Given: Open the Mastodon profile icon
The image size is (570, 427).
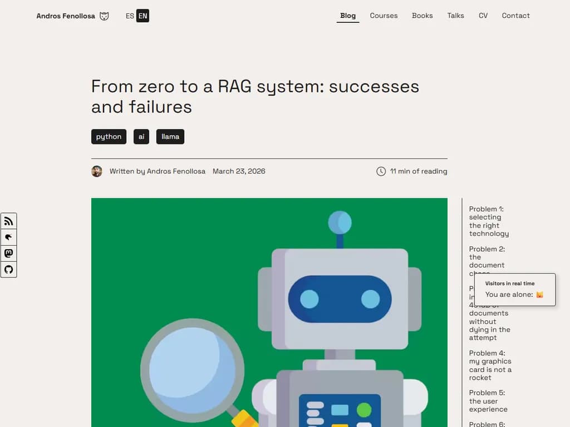Looking at the screenshot, I should tap(8, 254).
